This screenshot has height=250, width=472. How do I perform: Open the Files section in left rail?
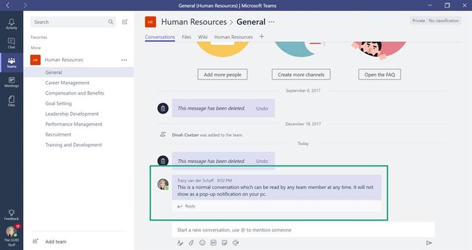(11, 101)
